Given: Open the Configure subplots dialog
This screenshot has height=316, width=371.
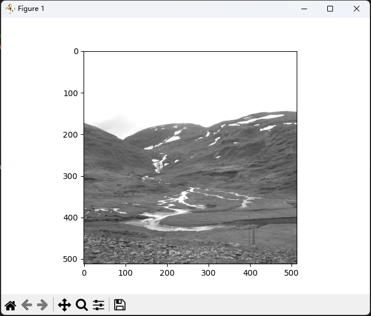Looking at the screenshot, I should 99,305.
